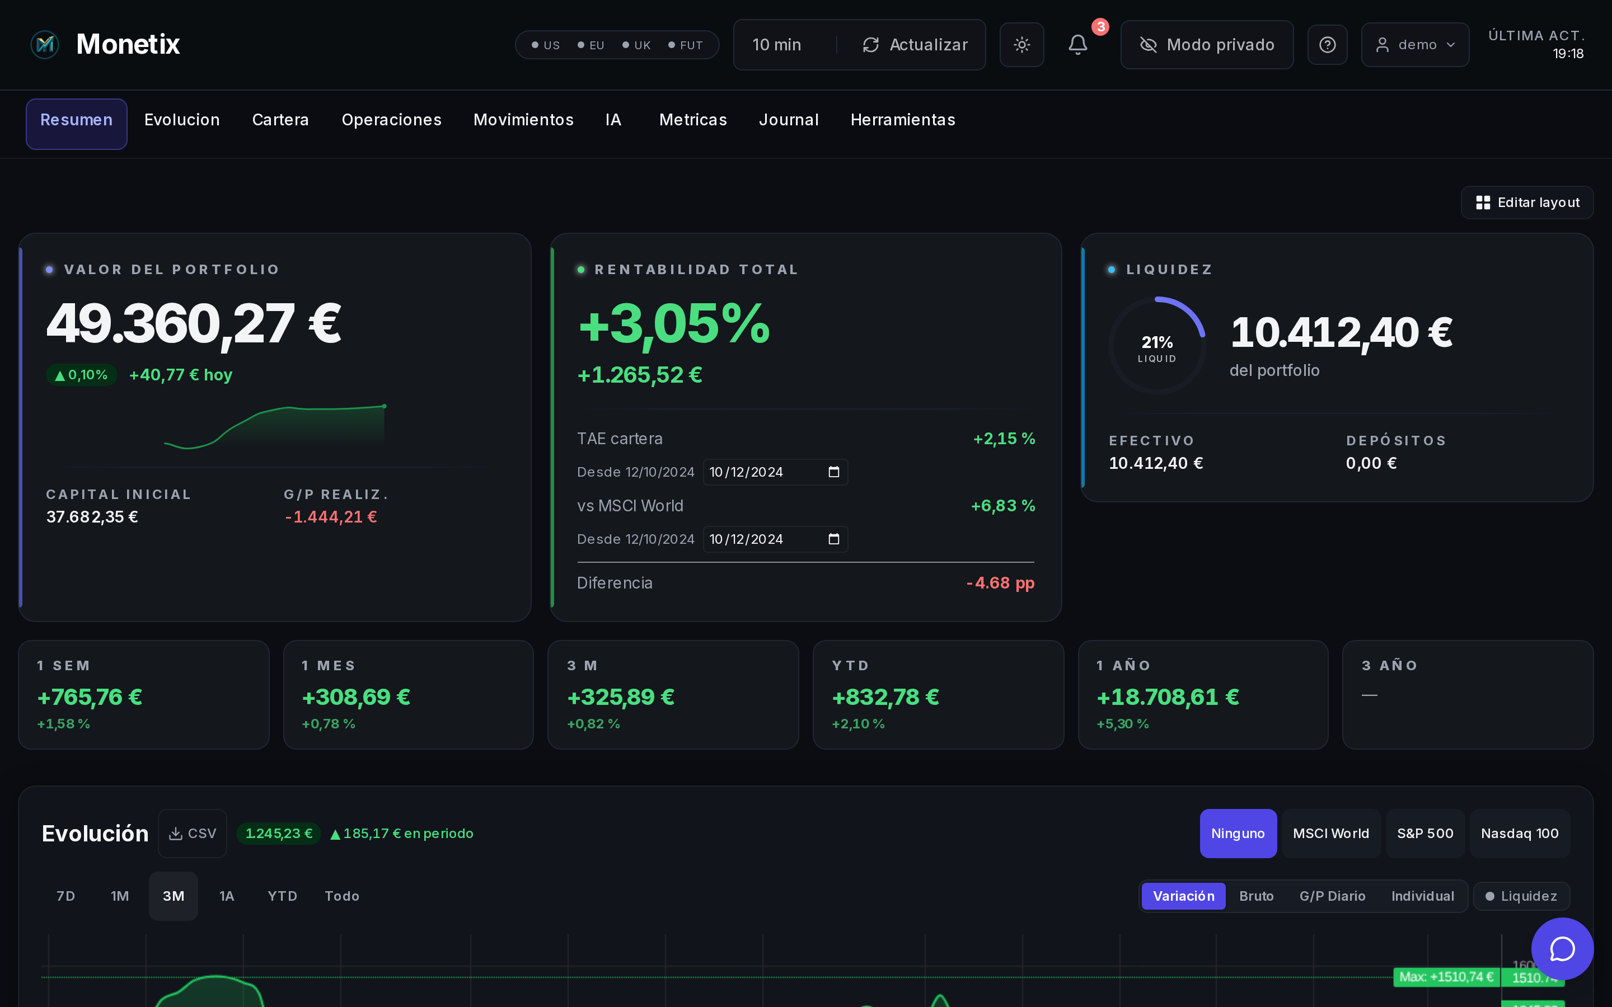Select the YTD time range in Evolución
This screenshot has width=1612, height=1007.
coord(283,896)
